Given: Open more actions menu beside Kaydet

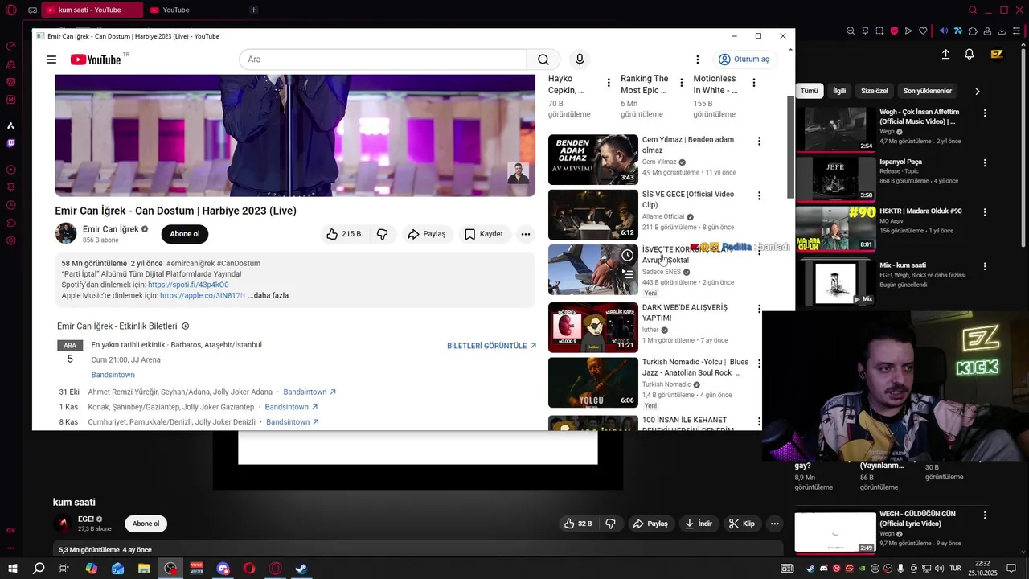Looking at the screenshot, I should tap(526, 234).
